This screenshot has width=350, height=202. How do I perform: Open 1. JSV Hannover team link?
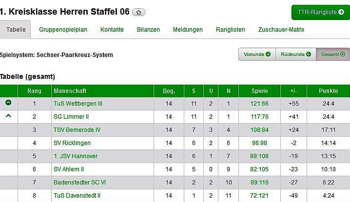click(76, 156)
